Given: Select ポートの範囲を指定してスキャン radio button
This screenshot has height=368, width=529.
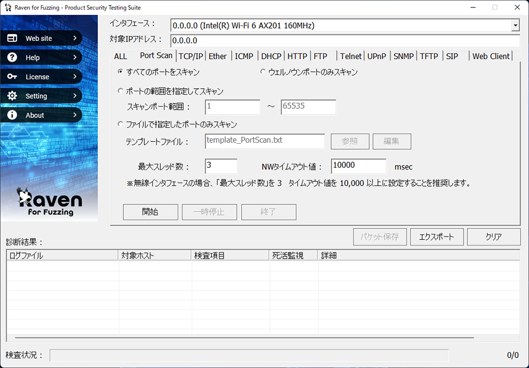Looking at the screenshot, I should click(x=120, y=91).
